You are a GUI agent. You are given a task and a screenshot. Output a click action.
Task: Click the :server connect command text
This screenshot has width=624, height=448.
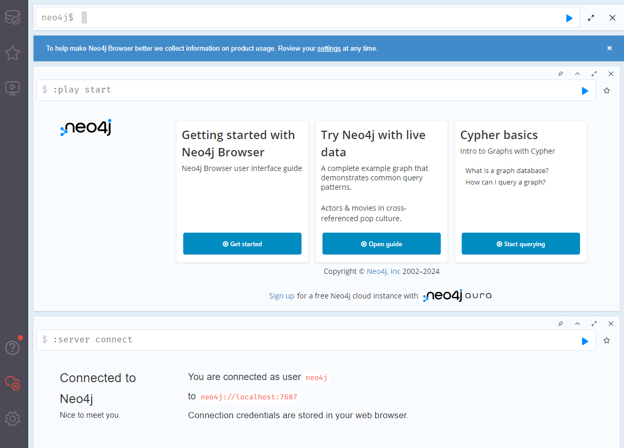pos(93,339)
